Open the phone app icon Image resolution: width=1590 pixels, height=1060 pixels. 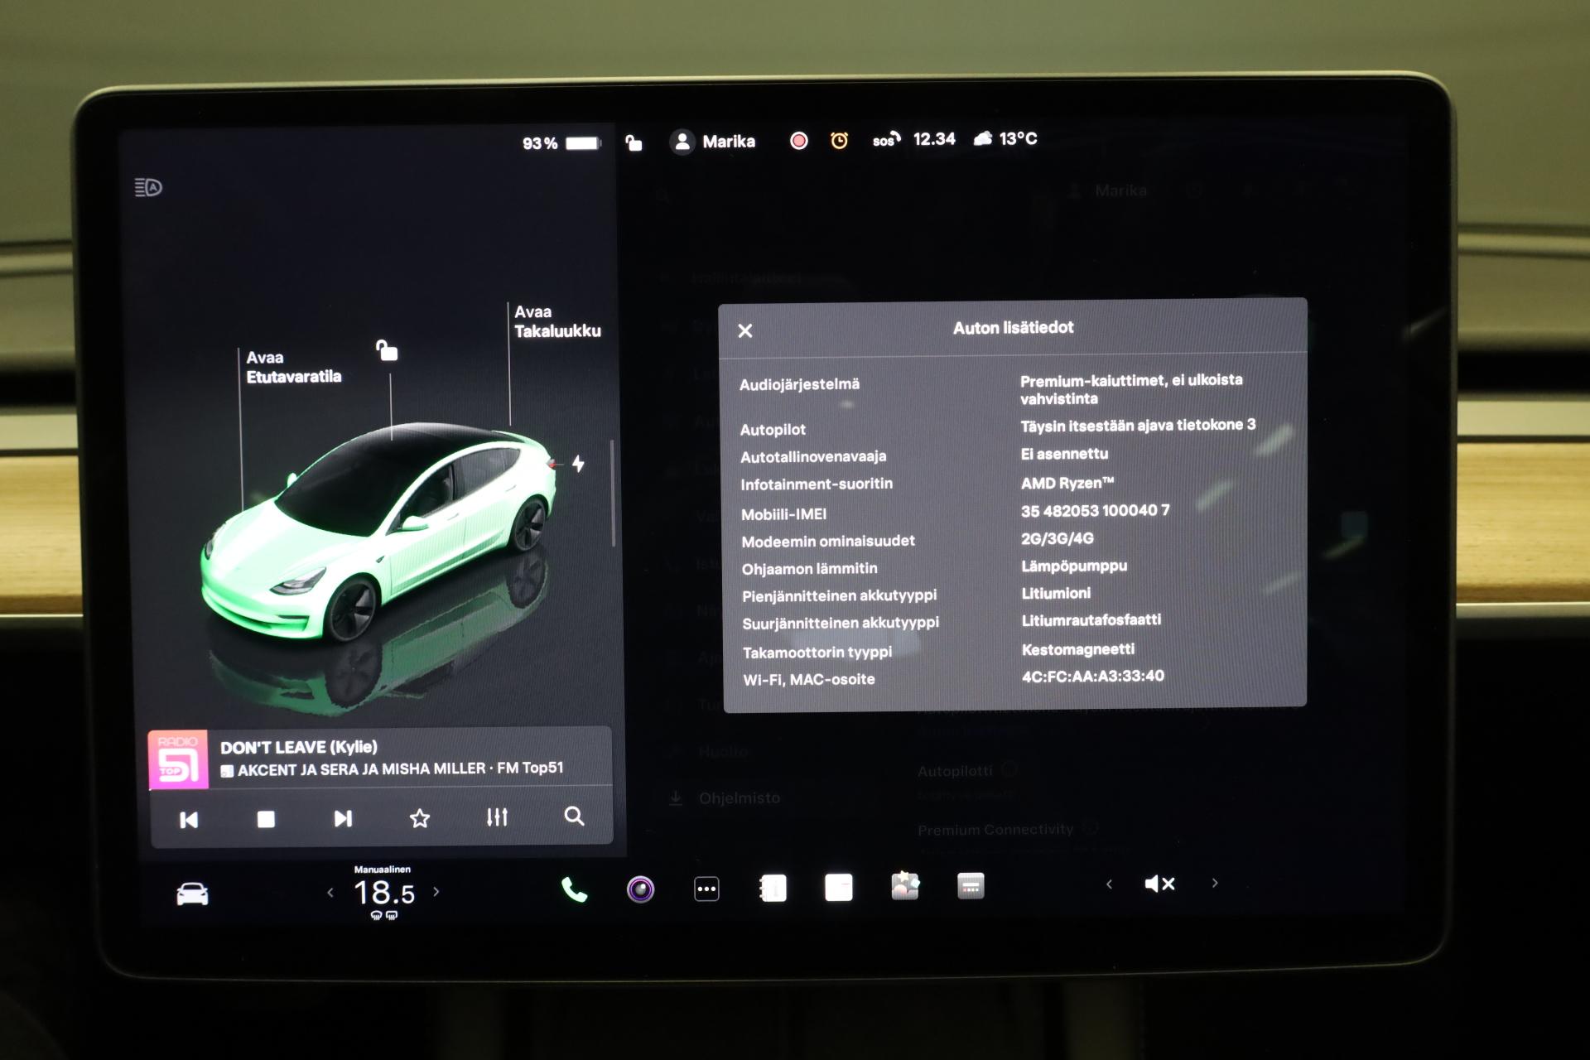point(574,890)
